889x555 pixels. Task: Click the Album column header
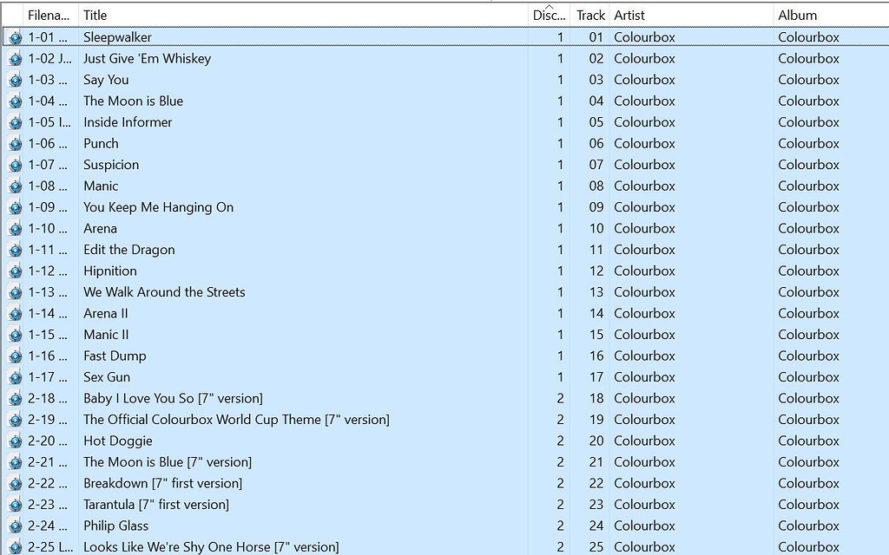click(793, 15)
